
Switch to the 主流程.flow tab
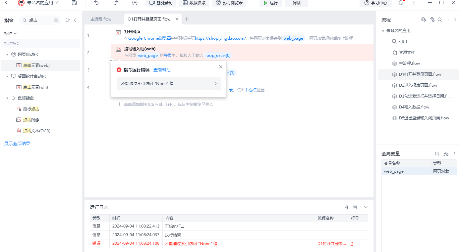101,19
